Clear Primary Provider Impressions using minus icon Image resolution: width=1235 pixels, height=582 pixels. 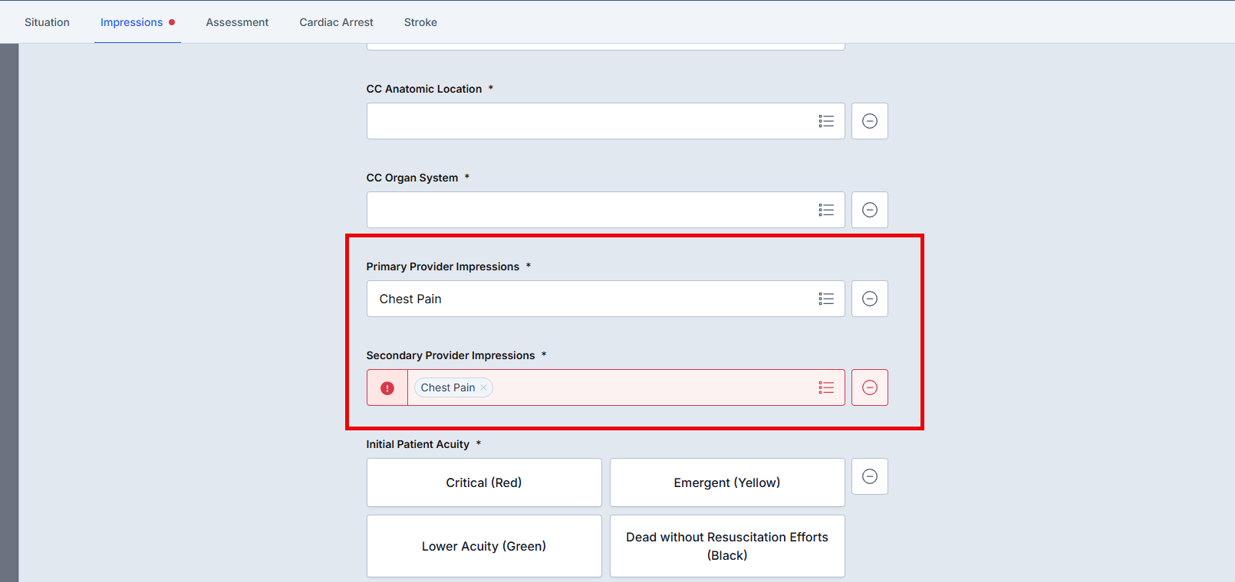[869, 299]
